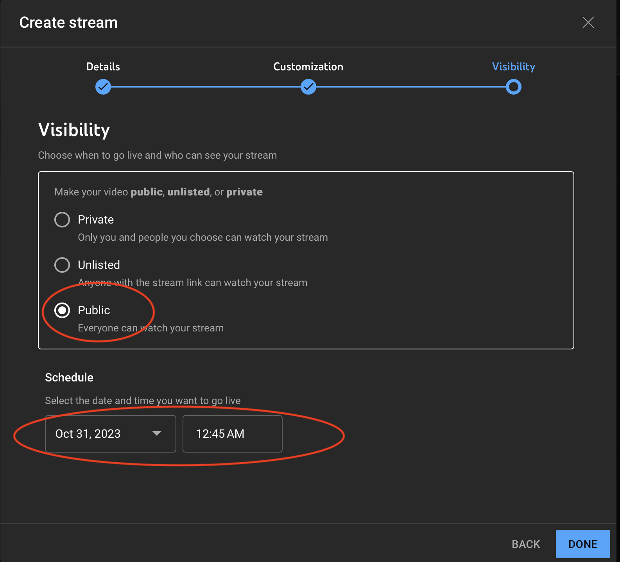The image size is (620, 562).
Task: Click 'Everyone can watch your stream' text
Action: click(x=151, y=328)
